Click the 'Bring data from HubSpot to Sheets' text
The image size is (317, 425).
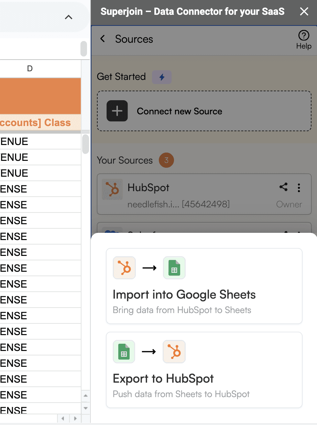click(x=182, y=310)
